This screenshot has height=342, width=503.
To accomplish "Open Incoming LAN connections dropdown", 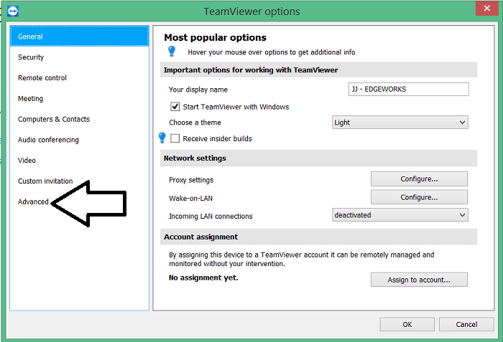I will tap(400, 215).
